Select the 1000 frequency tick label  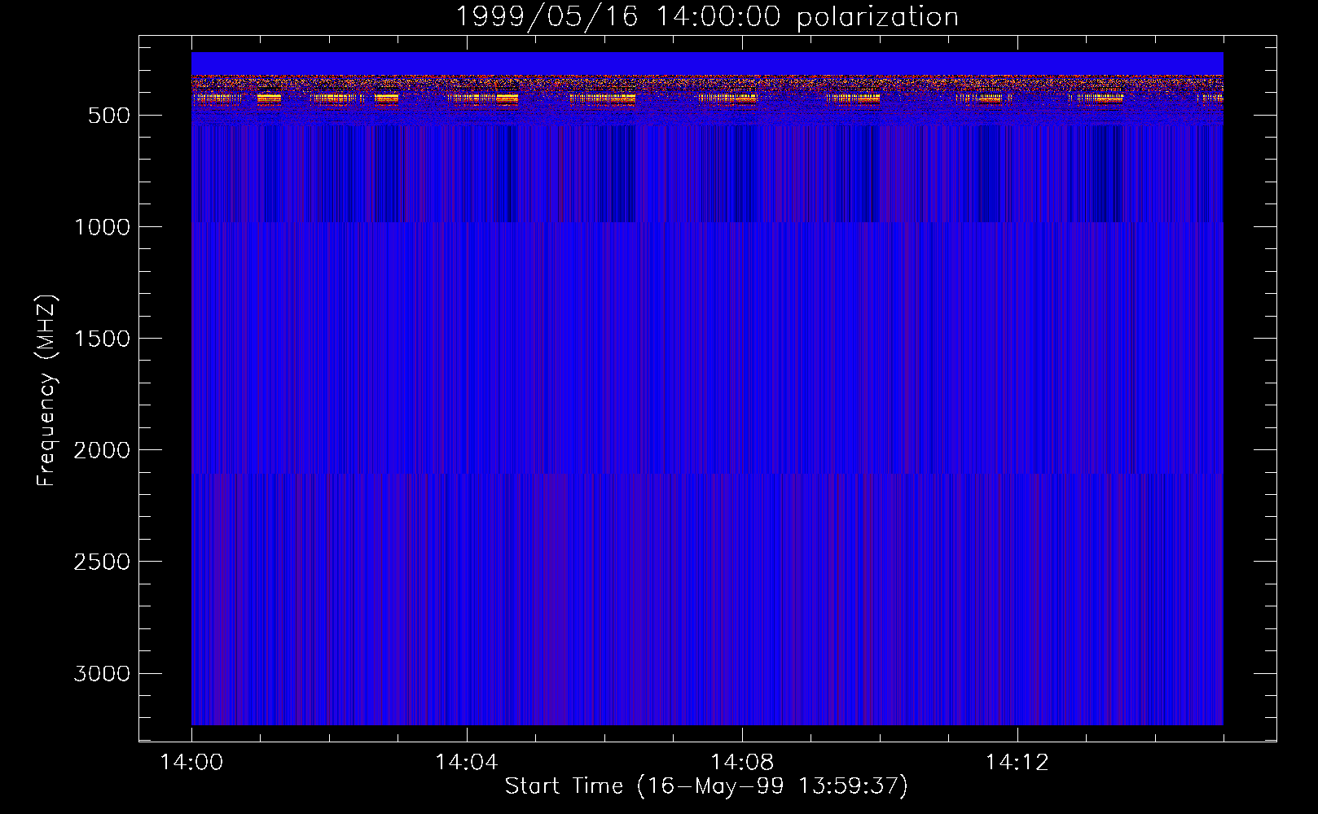103,227
